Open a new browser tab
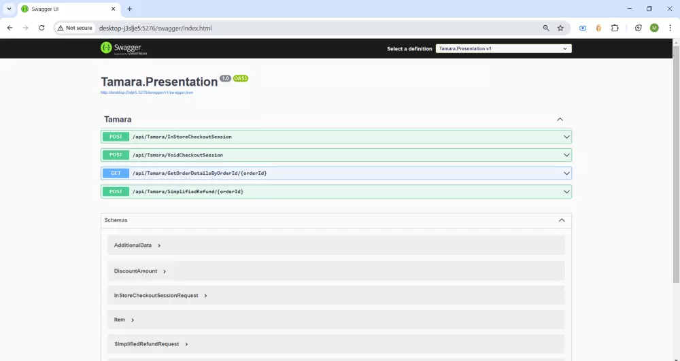The width and height of the screenshot is (680, 361). [129, 9]
